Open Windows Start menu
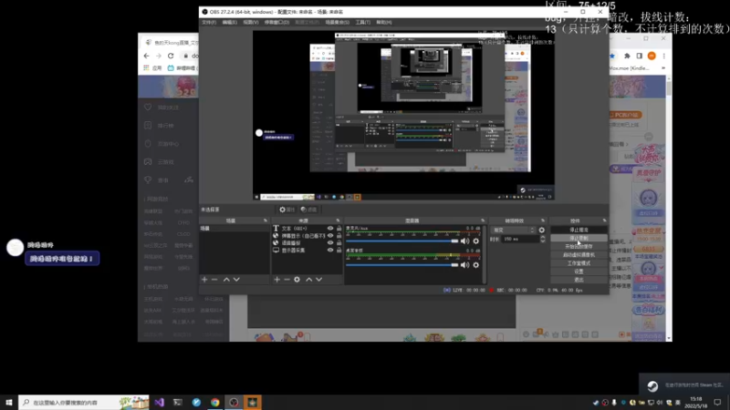 9,402
